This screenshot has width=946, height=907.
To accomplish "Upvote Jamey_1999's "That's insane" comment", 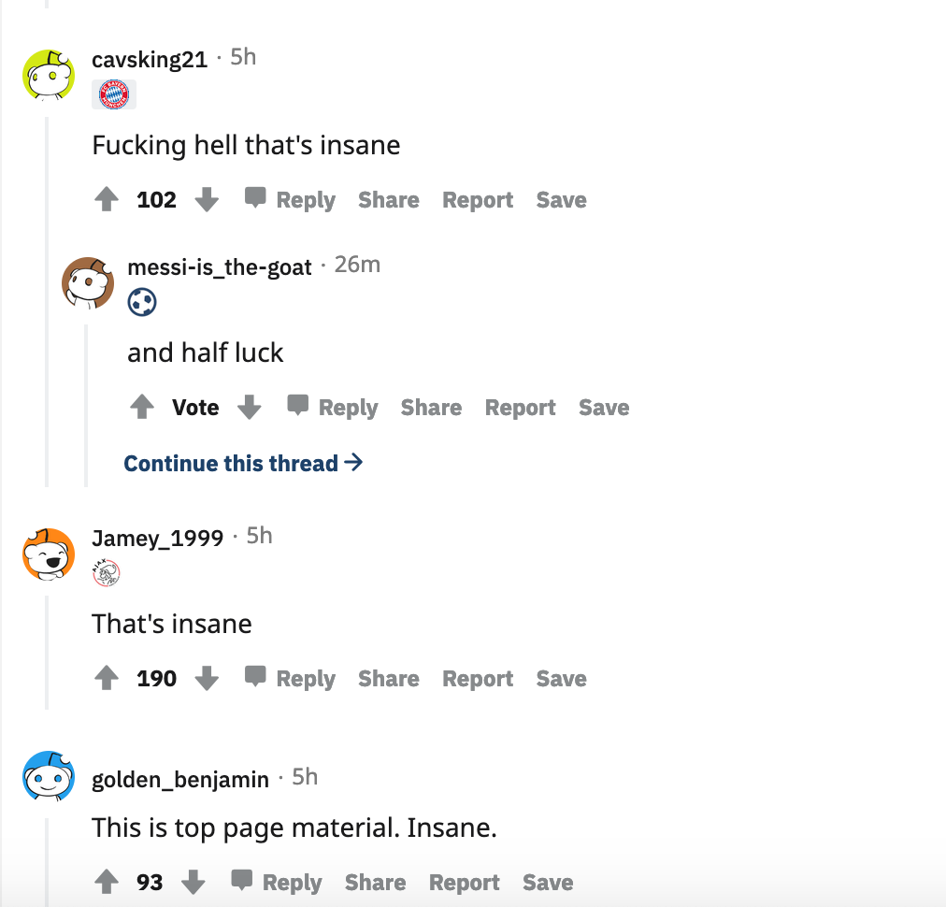I will pos(107,679).
